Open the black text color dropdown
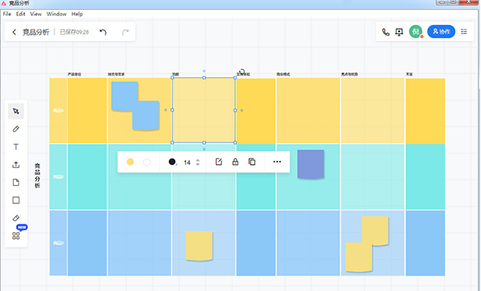The width and height of the screenshot is (481, 291). pyautogui.click(x=173, y=162)
